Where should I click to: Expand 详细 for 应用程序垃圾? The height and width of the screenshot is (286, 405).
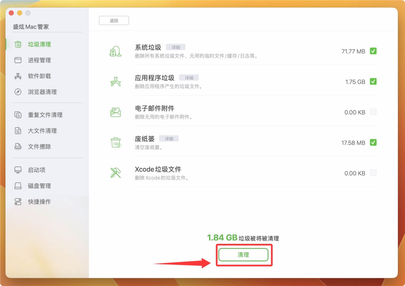pos(189,77)
